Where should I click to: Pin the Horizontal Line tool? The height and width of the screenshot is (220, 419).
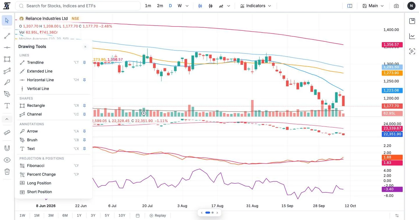coord(84,80)
